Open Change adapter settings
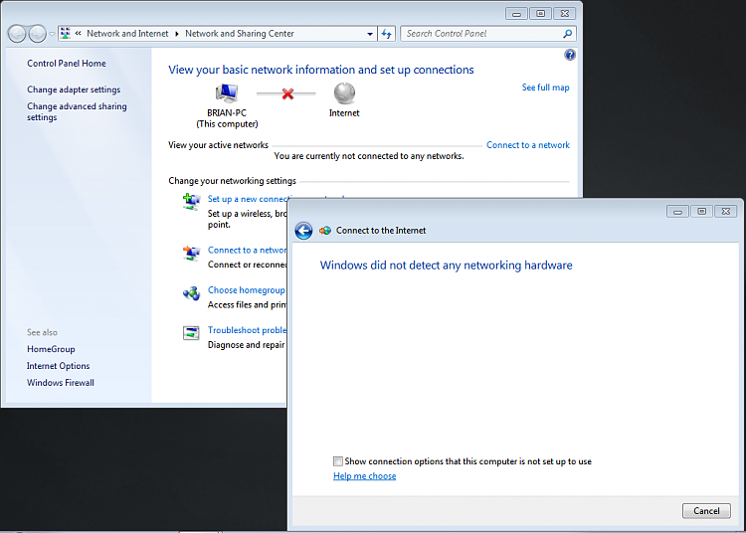The width and height of the screenshot is (746, 533). coord(74,89)
